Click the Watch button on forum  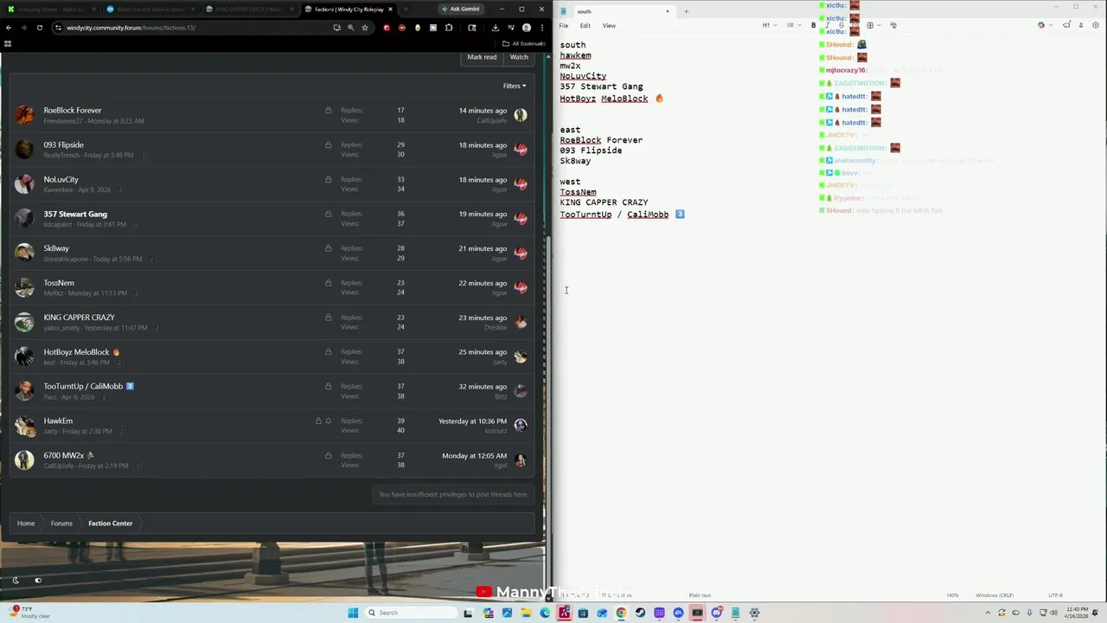(519, 57)
